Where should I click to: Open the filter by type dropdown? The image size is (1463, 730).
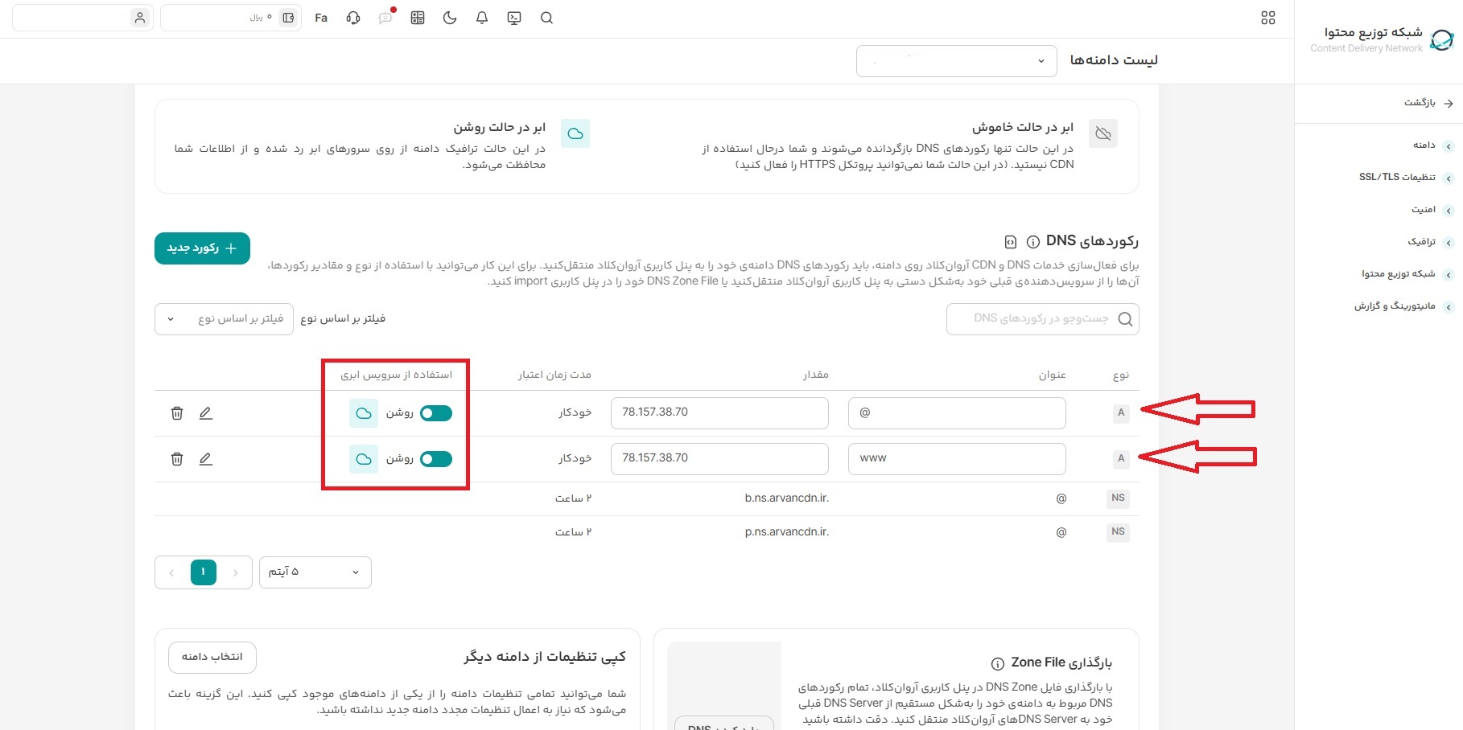(x=224, y=319)
